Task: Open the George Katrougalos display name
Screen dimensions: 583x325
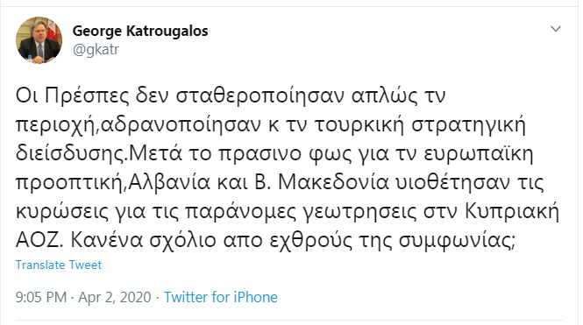Action: coord(140,31)
